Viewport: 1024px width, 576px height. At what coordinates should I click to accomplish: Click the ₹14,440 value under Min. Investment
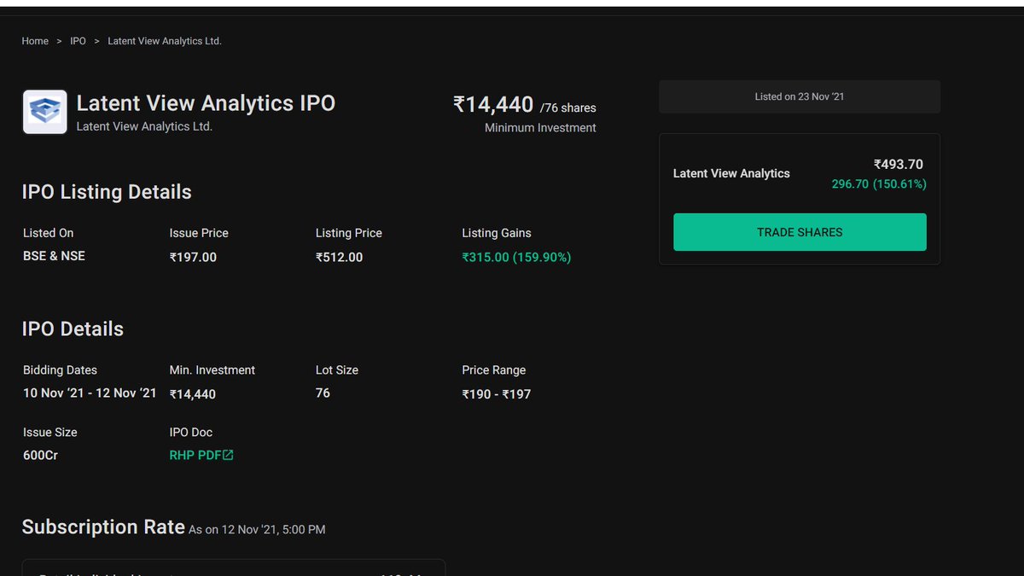193,394
